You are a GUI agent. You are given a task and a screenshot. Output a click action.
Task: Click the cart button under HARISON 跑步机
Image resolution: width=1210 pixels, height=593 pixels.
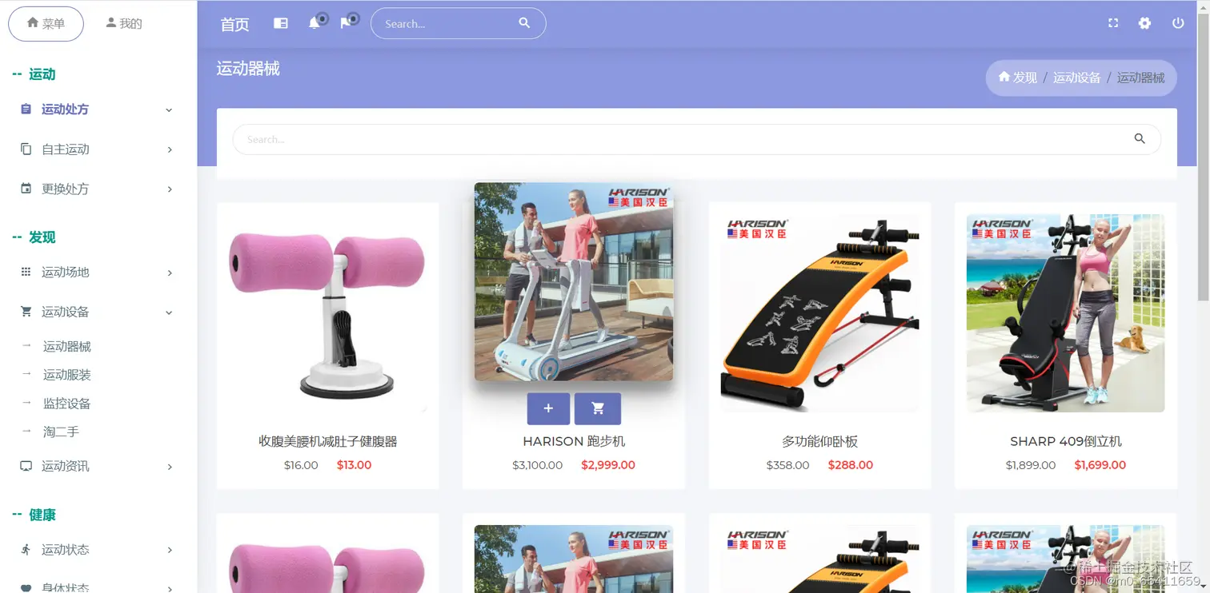point(598,408)
